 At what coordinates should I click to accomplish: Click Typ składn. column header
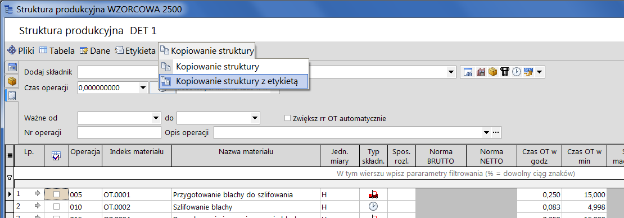373,155
